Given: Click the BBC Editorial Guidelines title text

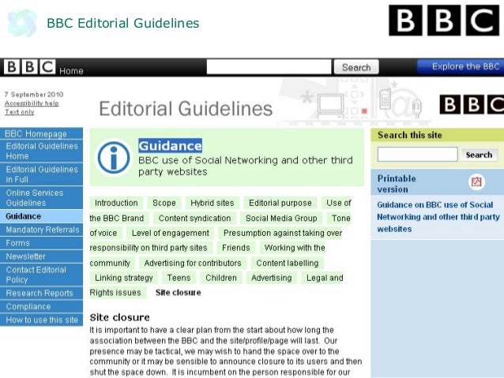Looking at the screenshot, I should (123, 23).
